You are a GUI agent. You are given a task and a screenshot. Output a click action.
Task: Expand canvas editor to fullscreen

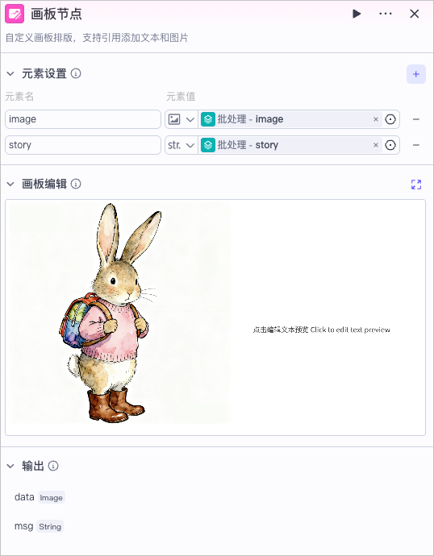pos(416,185)
